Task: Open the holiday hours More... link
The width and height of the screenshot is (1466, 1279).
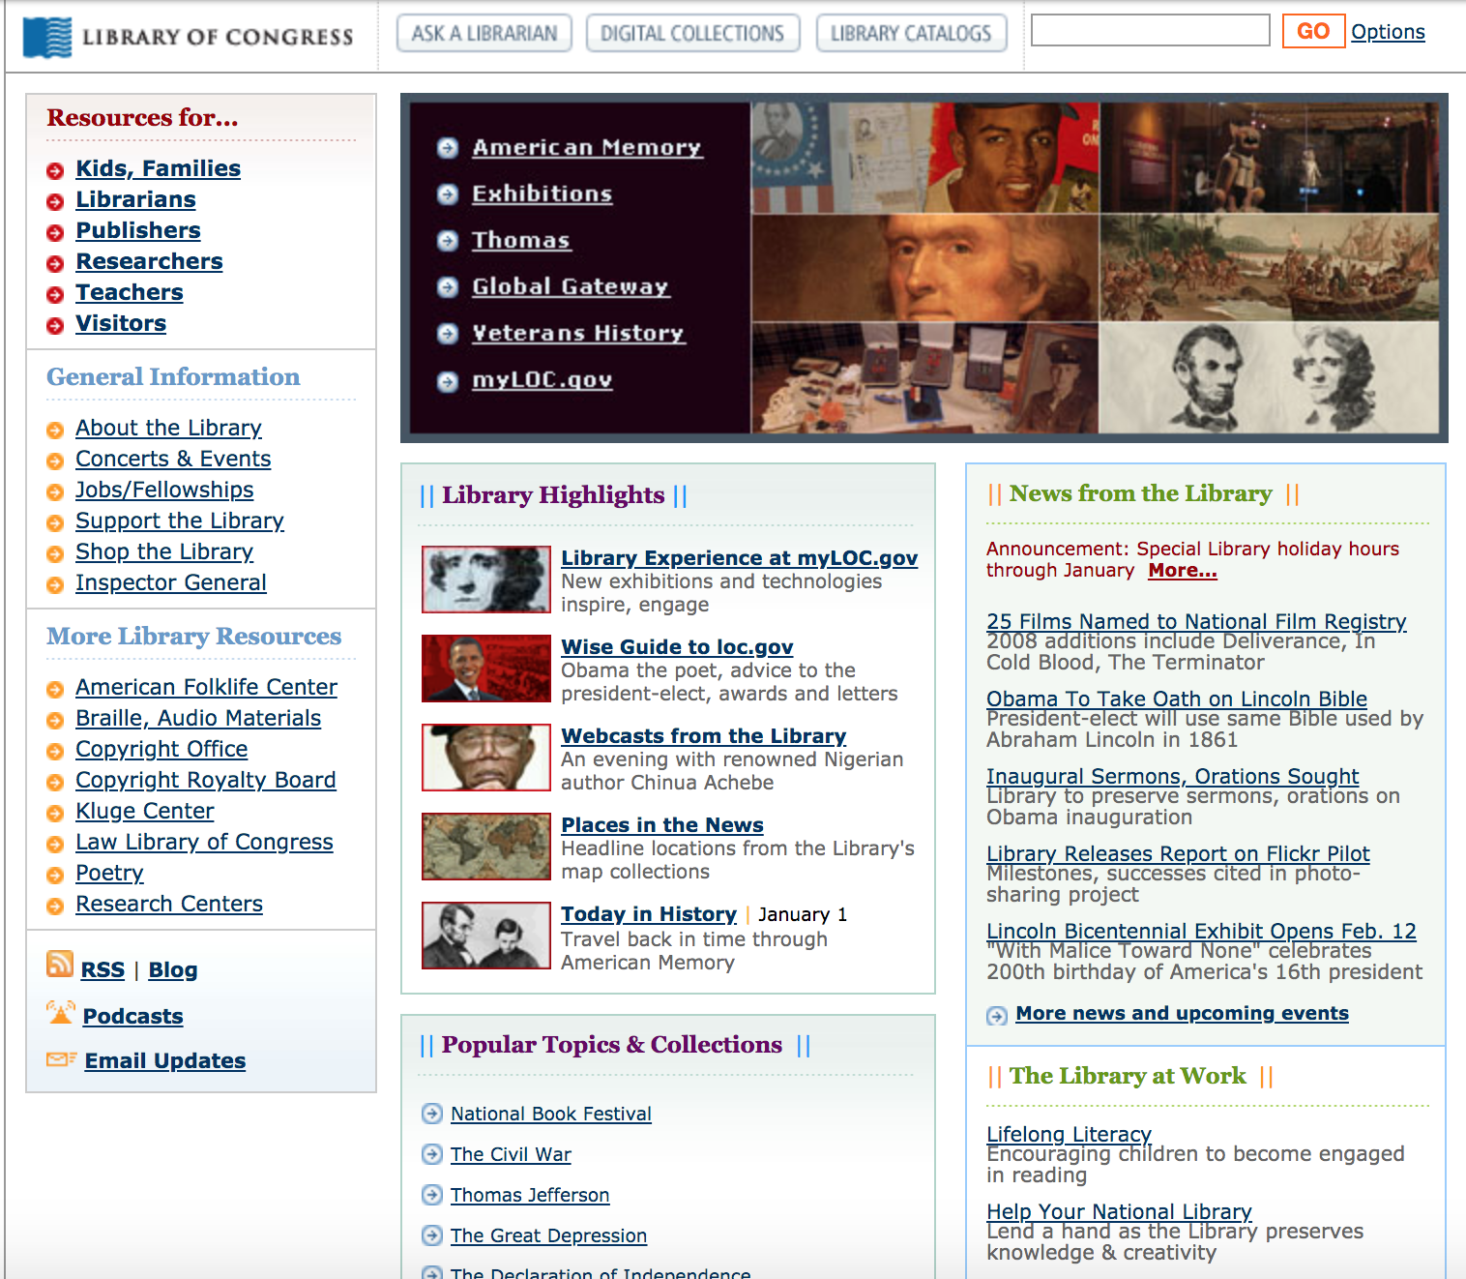Action: point(1183,570)
